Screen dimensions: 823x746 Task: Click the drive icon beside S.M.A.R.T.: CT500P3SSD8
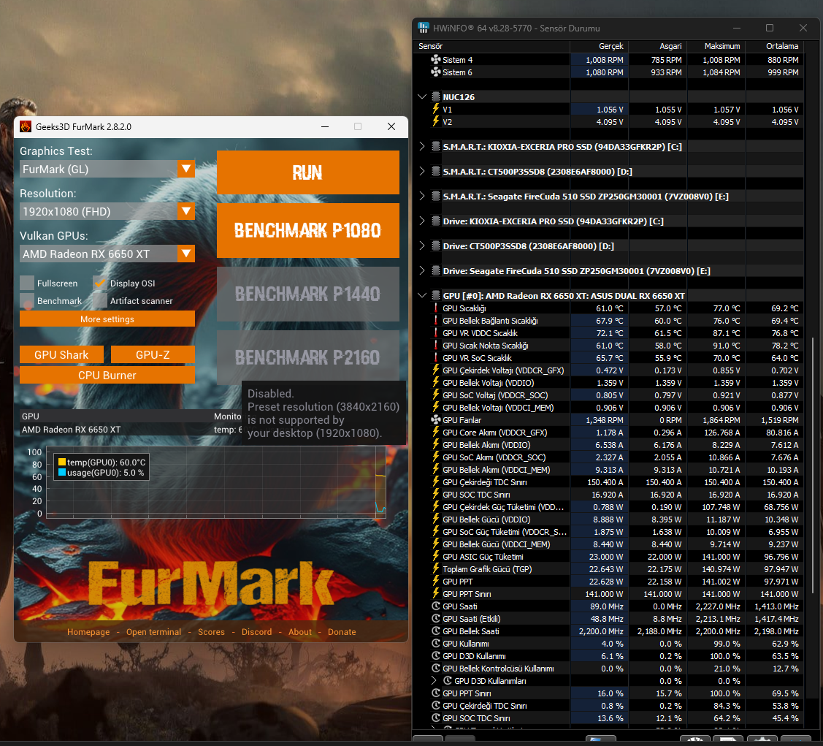click(436, 171)
